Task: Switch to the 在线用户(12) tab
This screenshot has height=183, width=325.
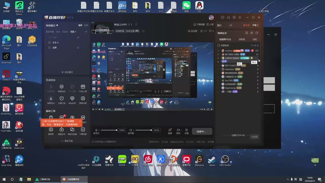Action: click(x=225, y=39)
